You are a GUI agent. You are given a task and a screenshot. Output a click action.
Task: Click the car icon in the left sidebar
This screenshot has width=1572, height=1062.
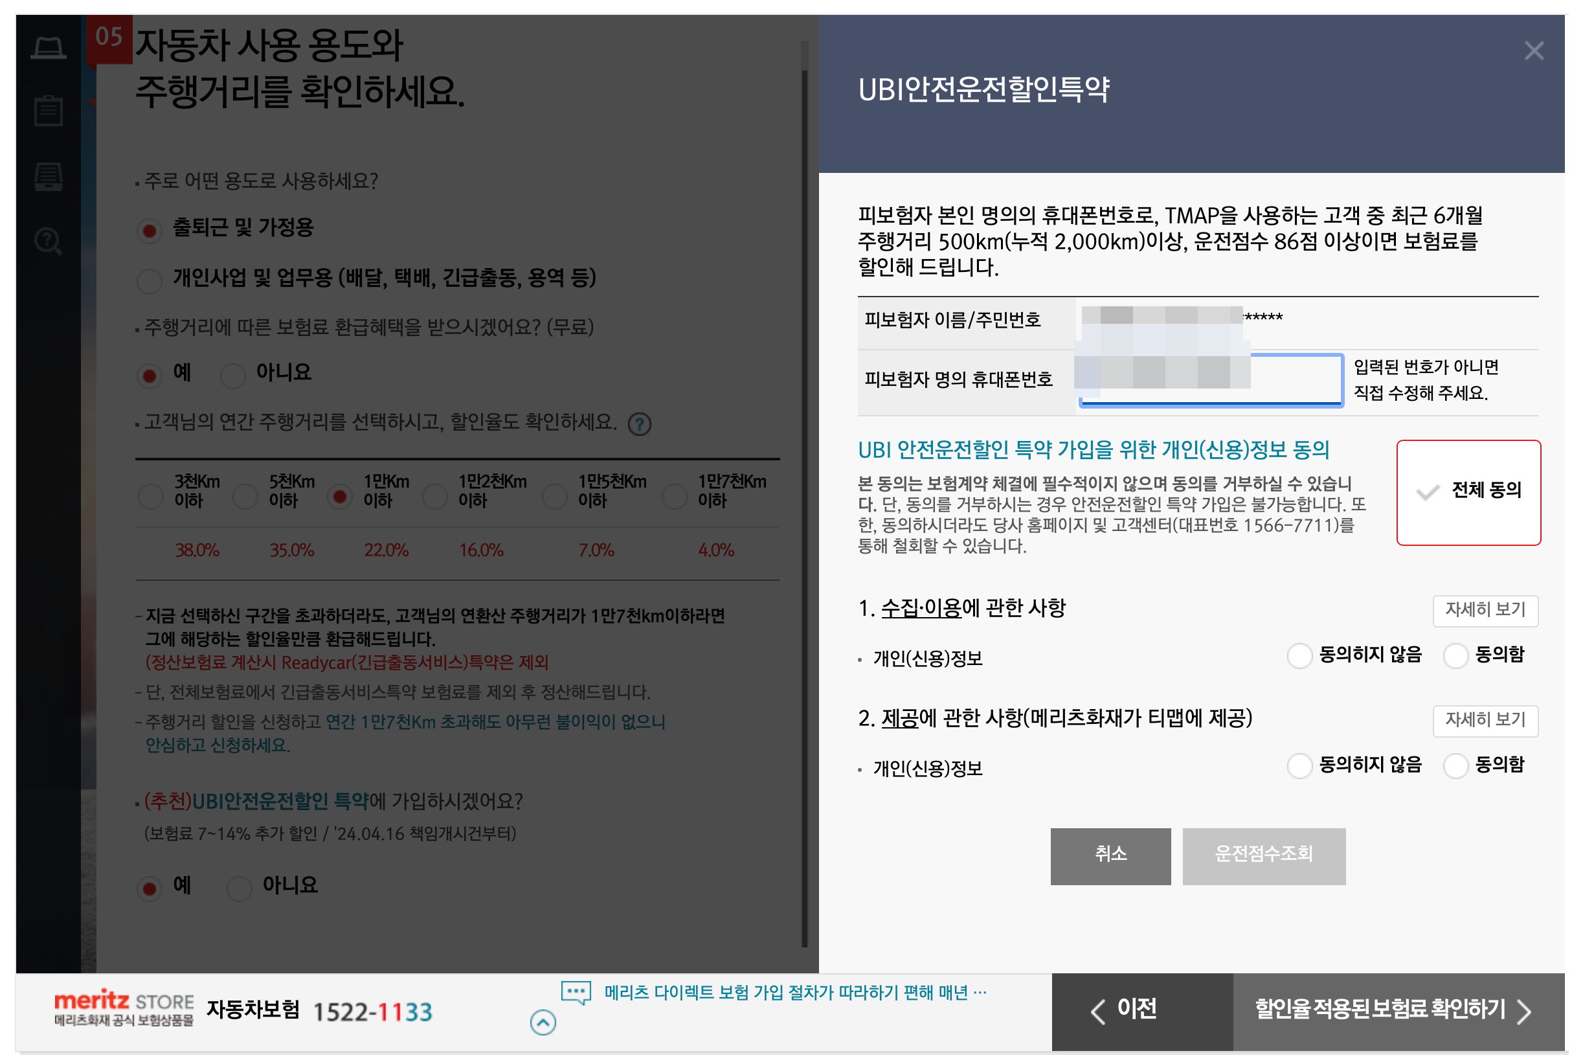[x=48, y=48]
